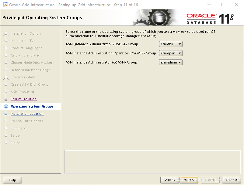Click the empty message pane at the bottom
The width and height of the screenshot is (244, 185).
point(152,162)
